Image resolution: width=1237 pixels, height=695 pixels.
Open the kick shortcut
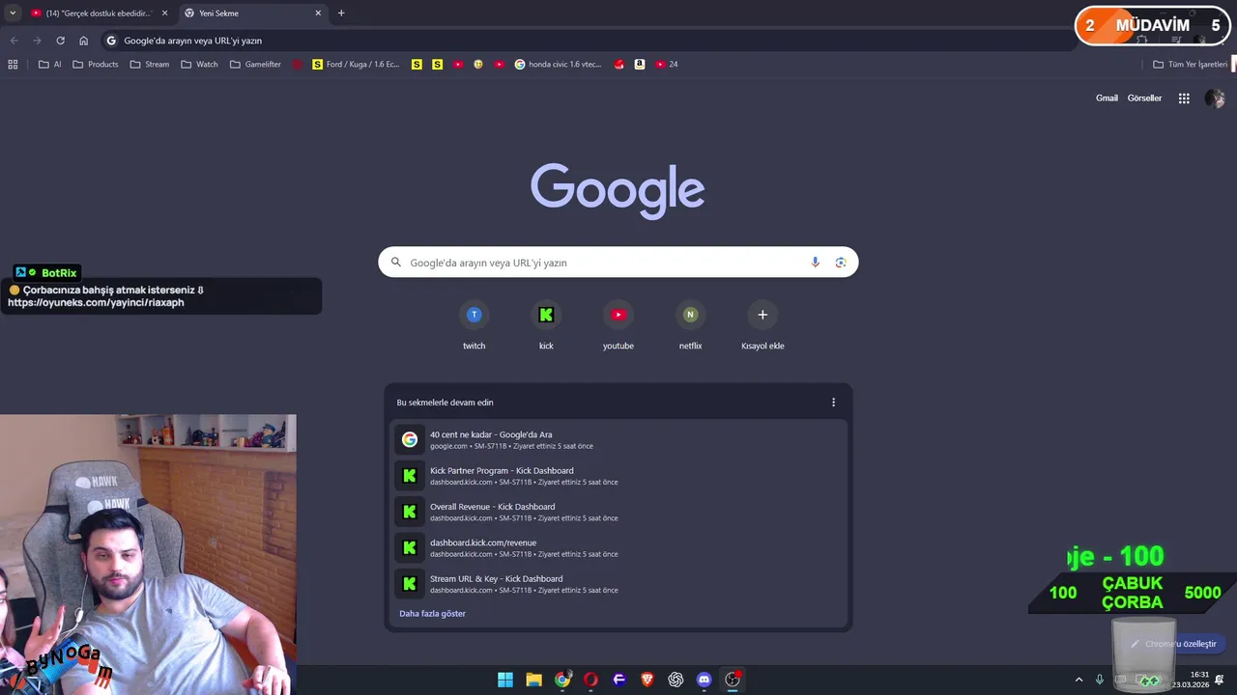[x=546, y=325]
